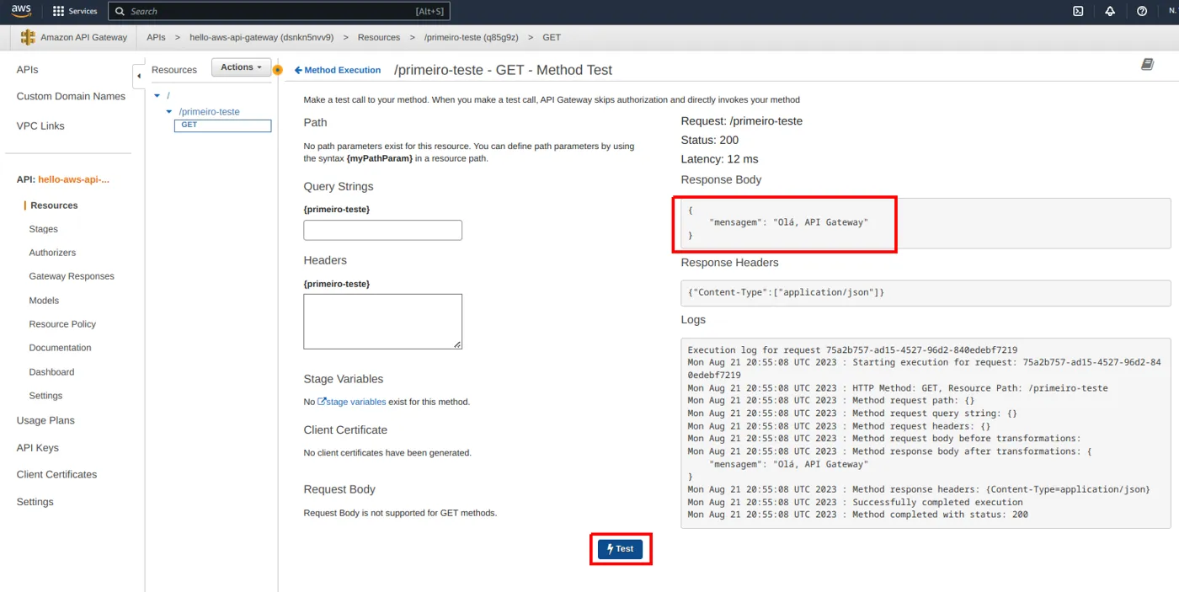This screenshot has height=592, width=1179.
Task: Open the AWS logo home
Action: point(21,11)
